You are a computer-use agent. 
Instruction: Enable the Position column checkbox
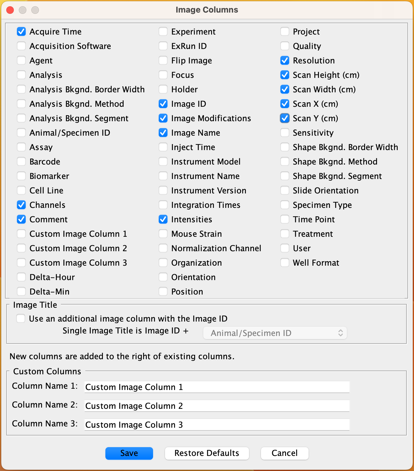163,292
